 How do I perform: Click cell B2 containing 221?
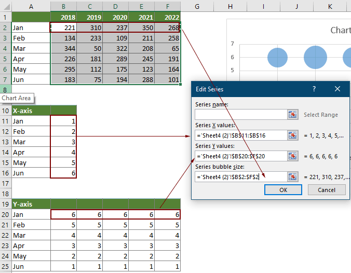click(63, 28)
